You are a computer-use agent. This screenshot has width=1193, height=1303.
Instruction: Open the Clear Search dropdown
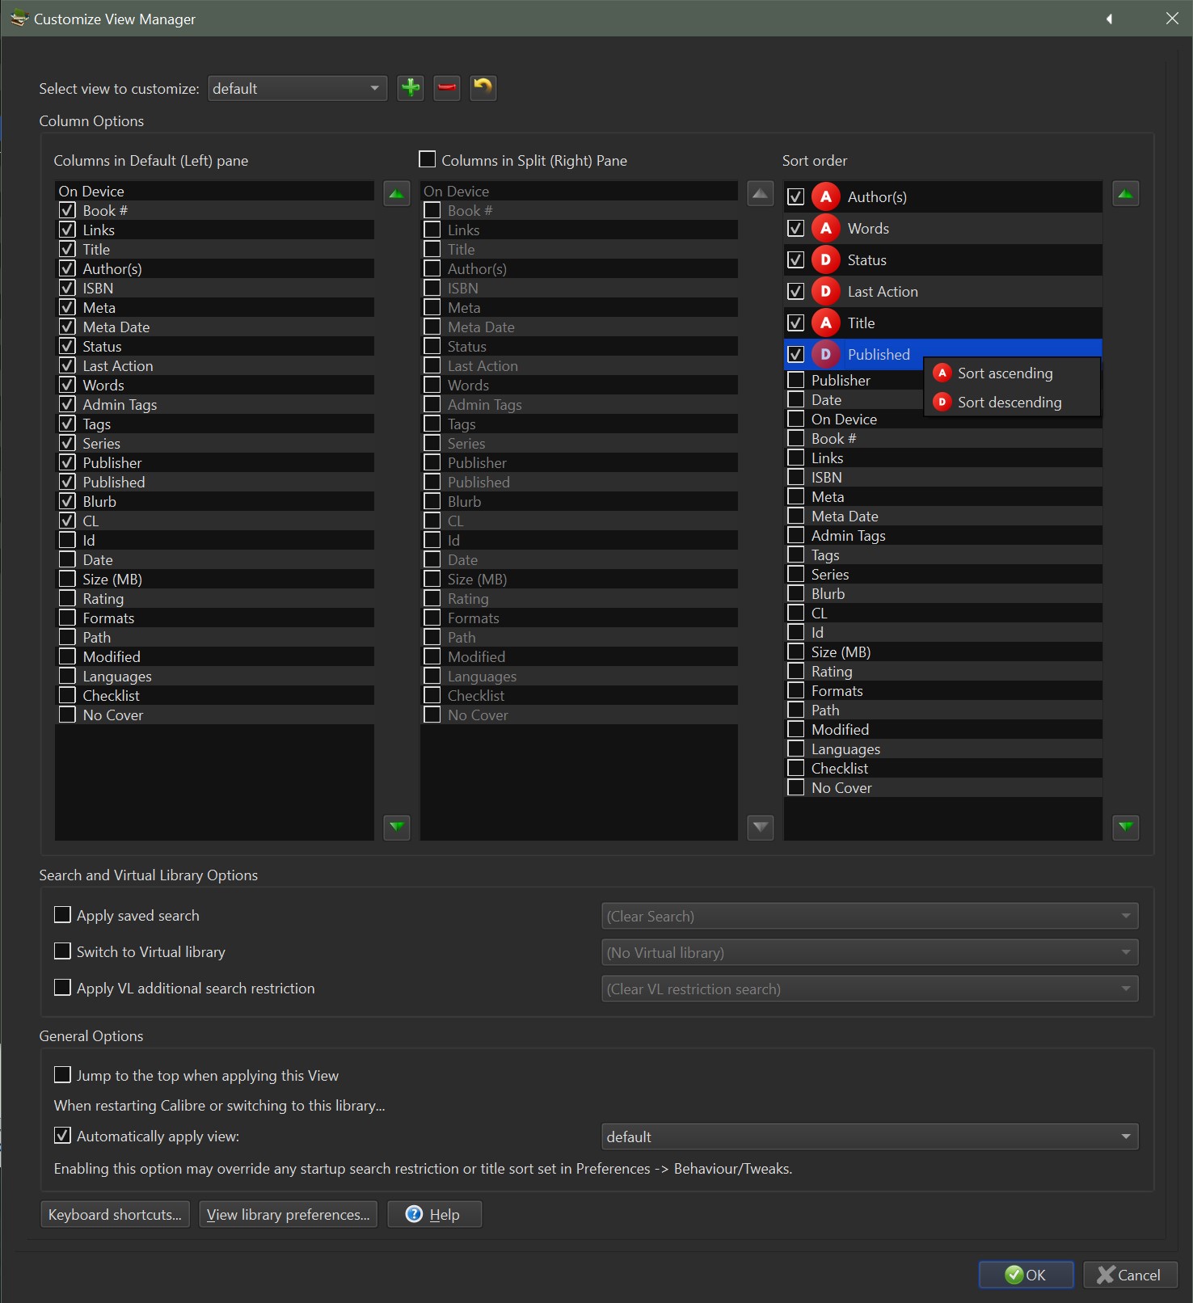[870, 916]
